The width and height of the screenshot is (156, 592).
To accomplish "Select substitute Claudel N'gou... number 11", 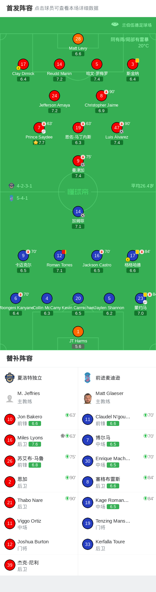I will point(88,419).
